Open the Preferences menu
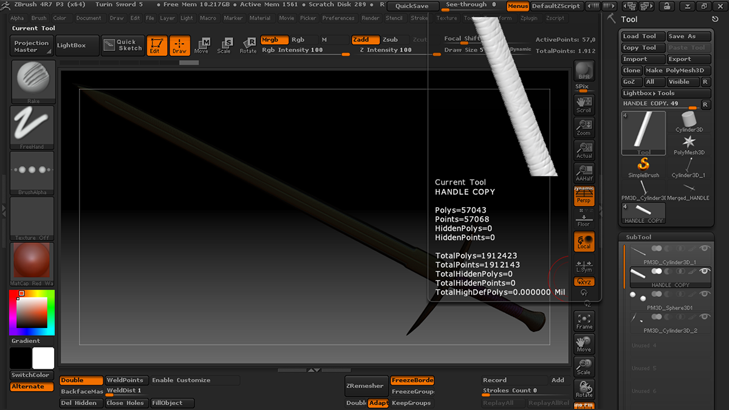The width and height of the screenshot is (729, 410). (338, 18)
